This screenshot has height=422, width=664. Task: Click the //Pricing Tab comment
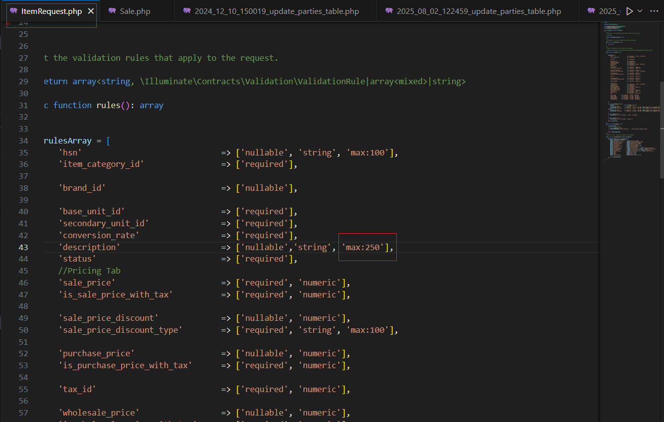(x=89, y=271)
